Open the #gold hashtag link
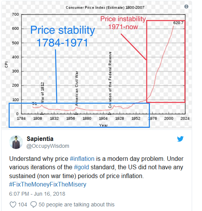 (x=81, y=167)
